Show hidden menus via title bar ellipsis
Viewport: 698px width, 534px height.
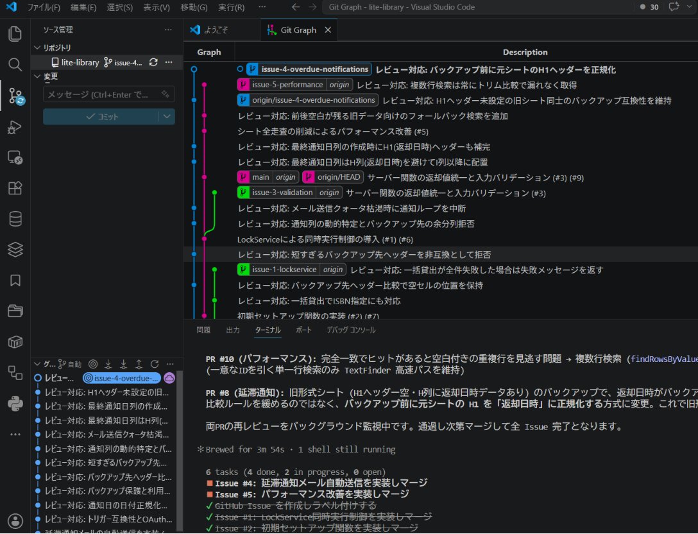(262, 6)
